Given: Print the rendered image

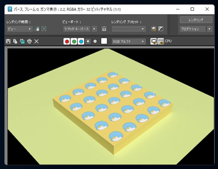Looking at the screenshot, I should pos(30,41).
